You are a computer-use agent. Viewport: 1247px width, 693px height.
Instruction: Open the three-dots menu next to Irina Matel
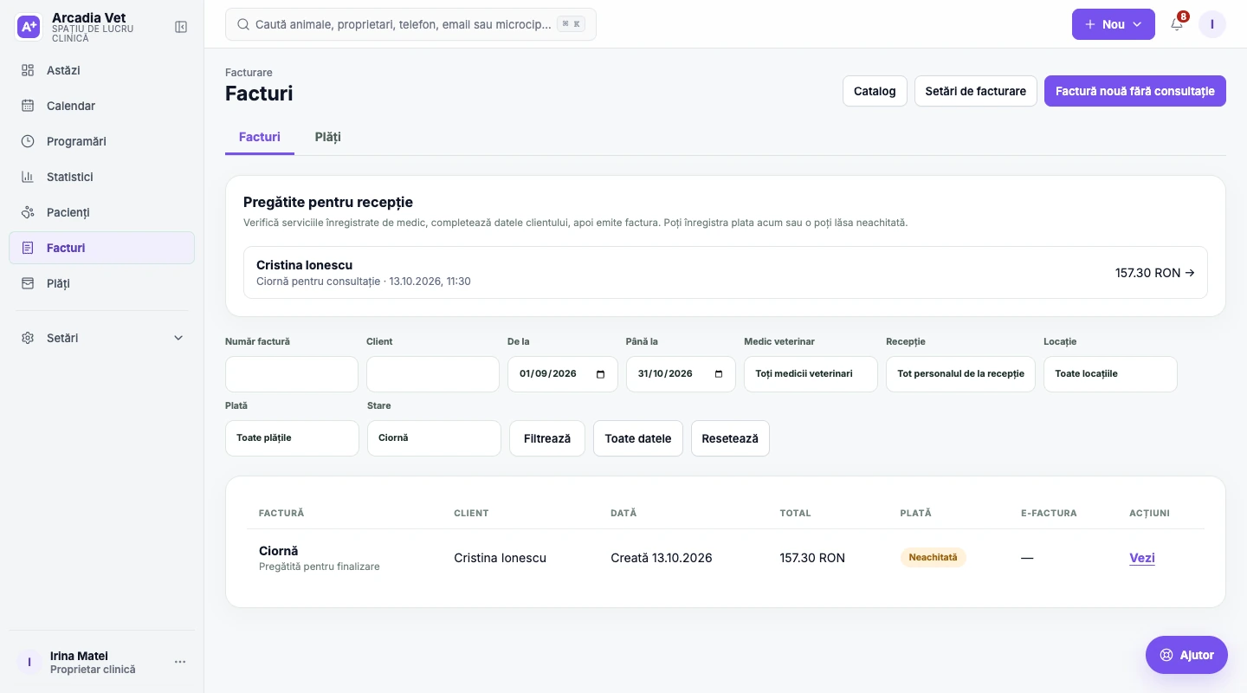point(180,662)
